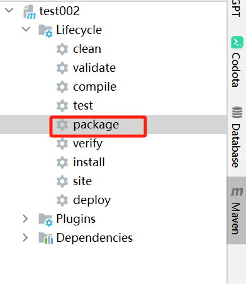
Task: Toggle the Maven tool window tab
Action: coord(237,210)
